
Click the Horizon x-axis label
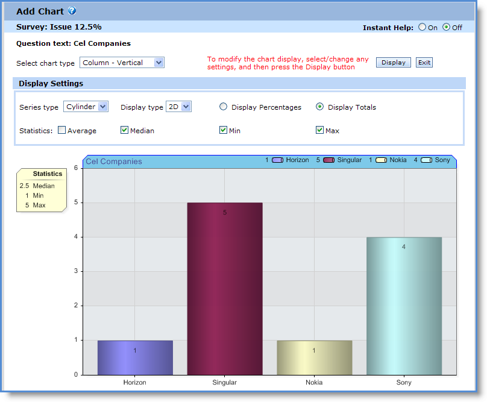click(134, 383)
